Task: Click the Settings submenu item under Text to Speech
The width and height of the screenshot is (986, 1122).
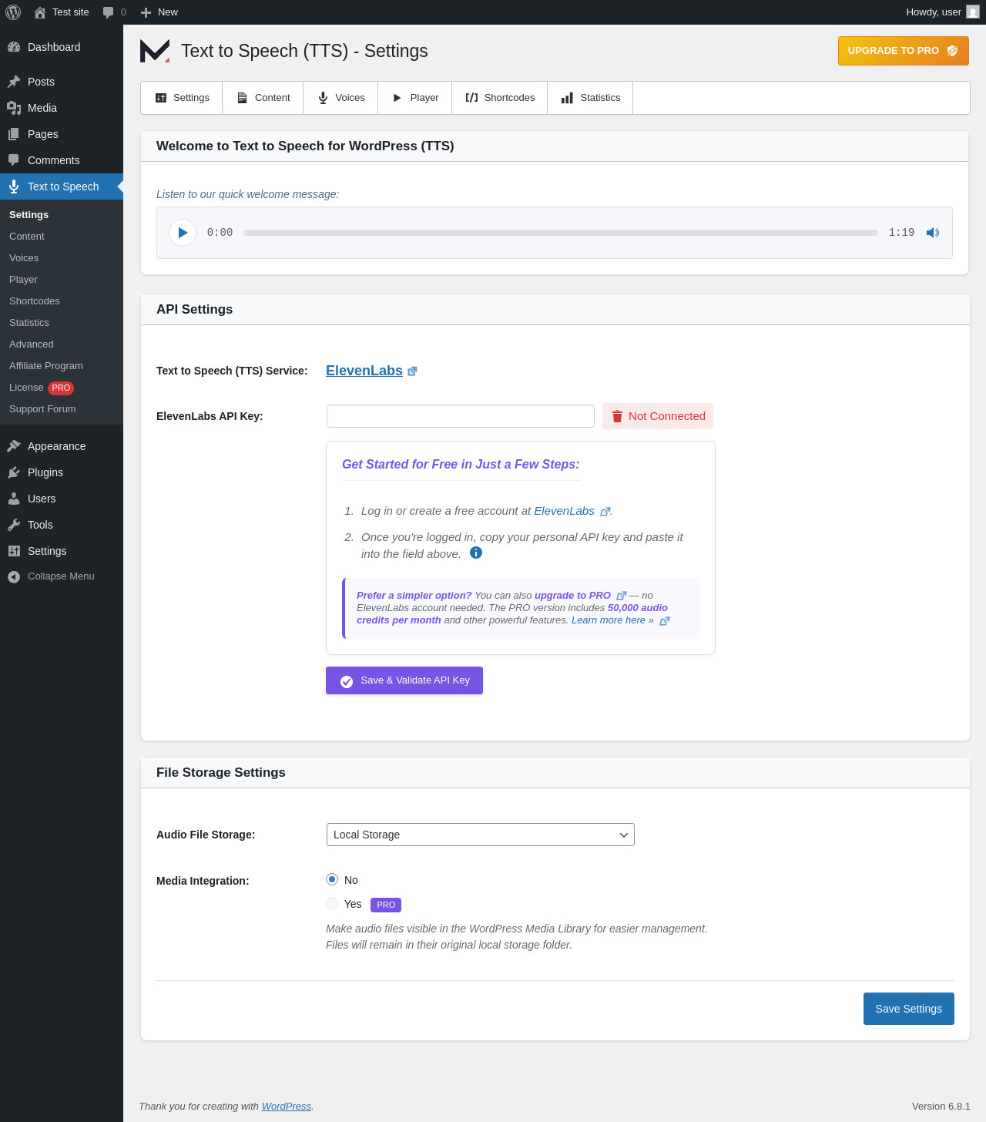Action: tap(62, 215)
